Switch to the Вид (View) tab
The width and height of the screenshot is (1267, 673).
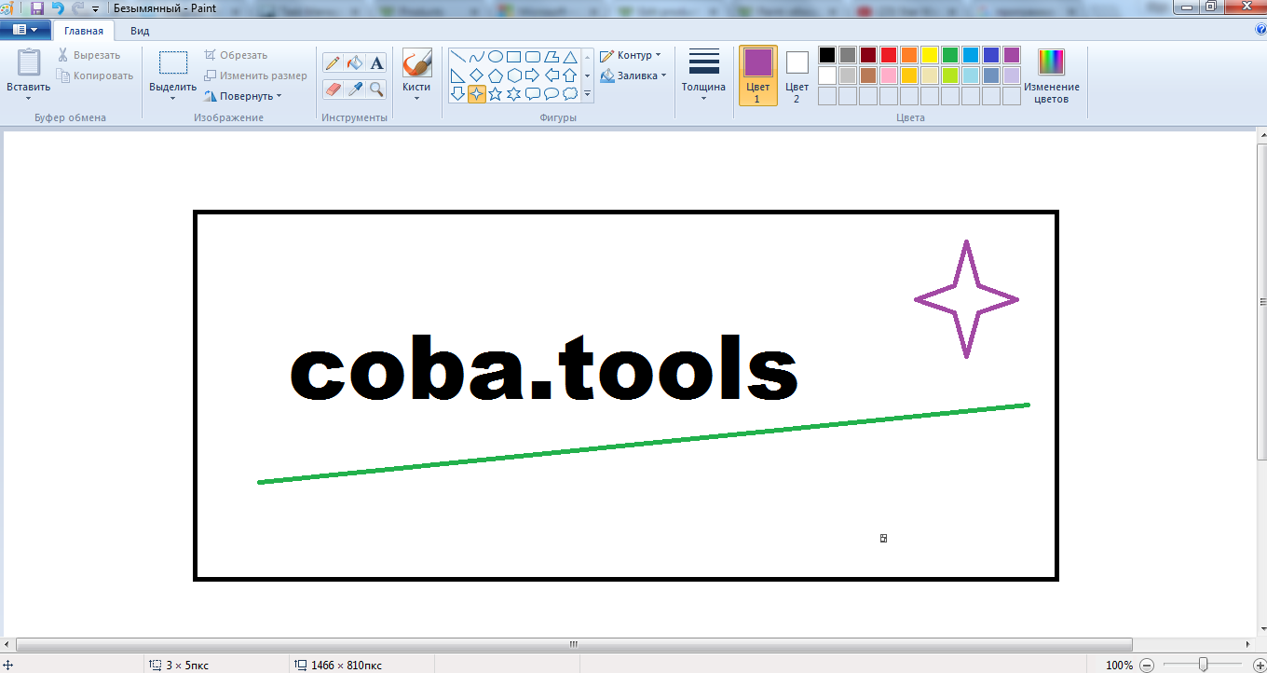tap(140, 31)
